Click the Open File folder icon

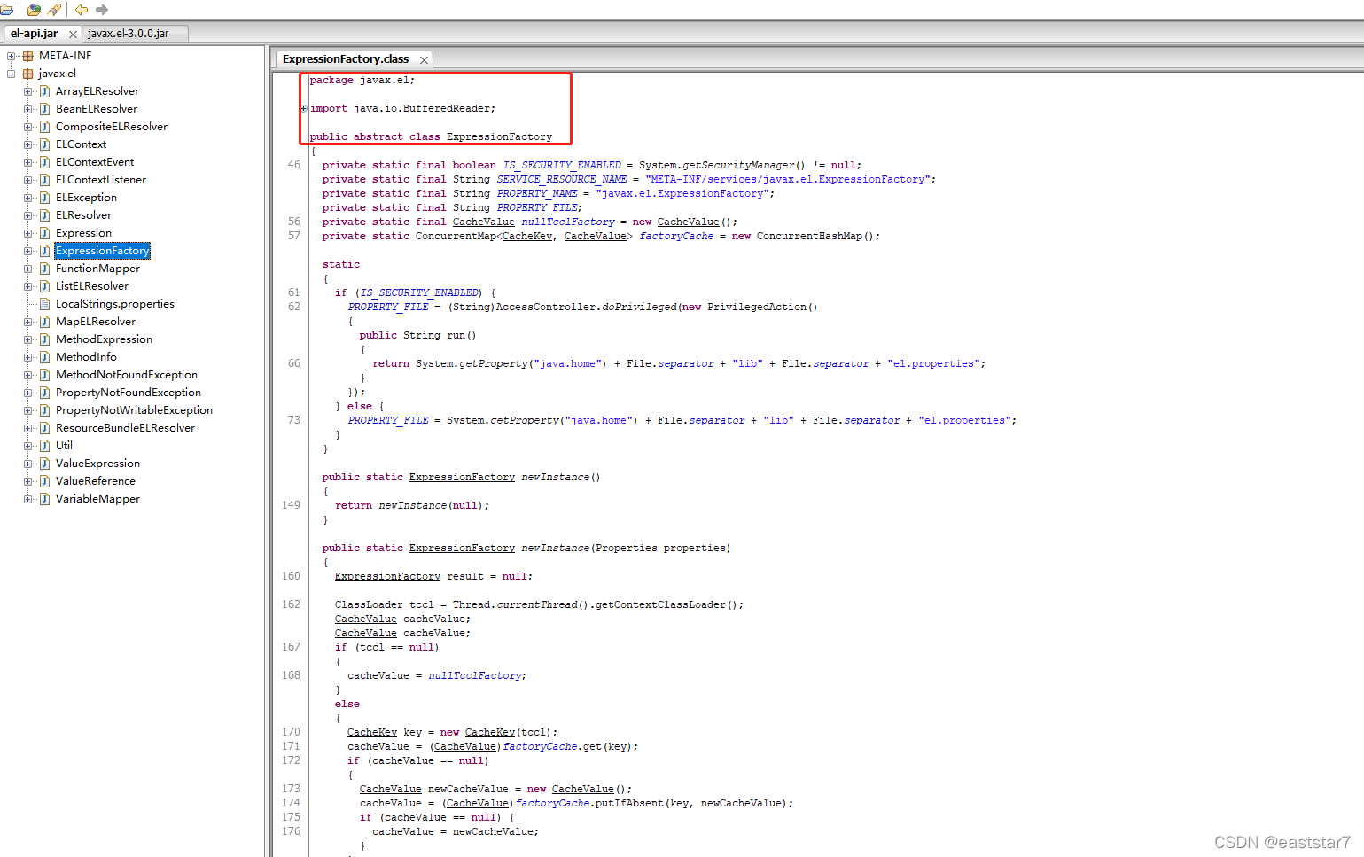pyautogui.click(x=6, y=10)
